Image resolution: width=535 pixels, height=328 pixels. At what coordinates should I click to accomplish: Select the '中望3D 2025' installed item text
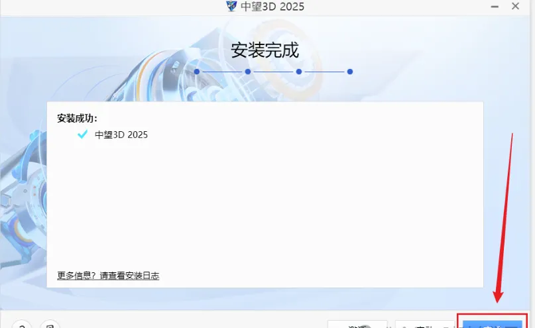[x=121, y=135]
